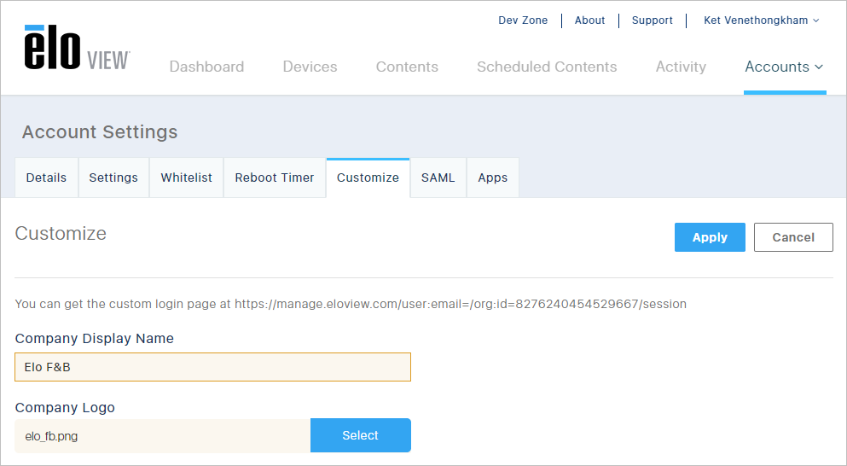Open the About link
This screenshot has width=847, height=466.
589,20
